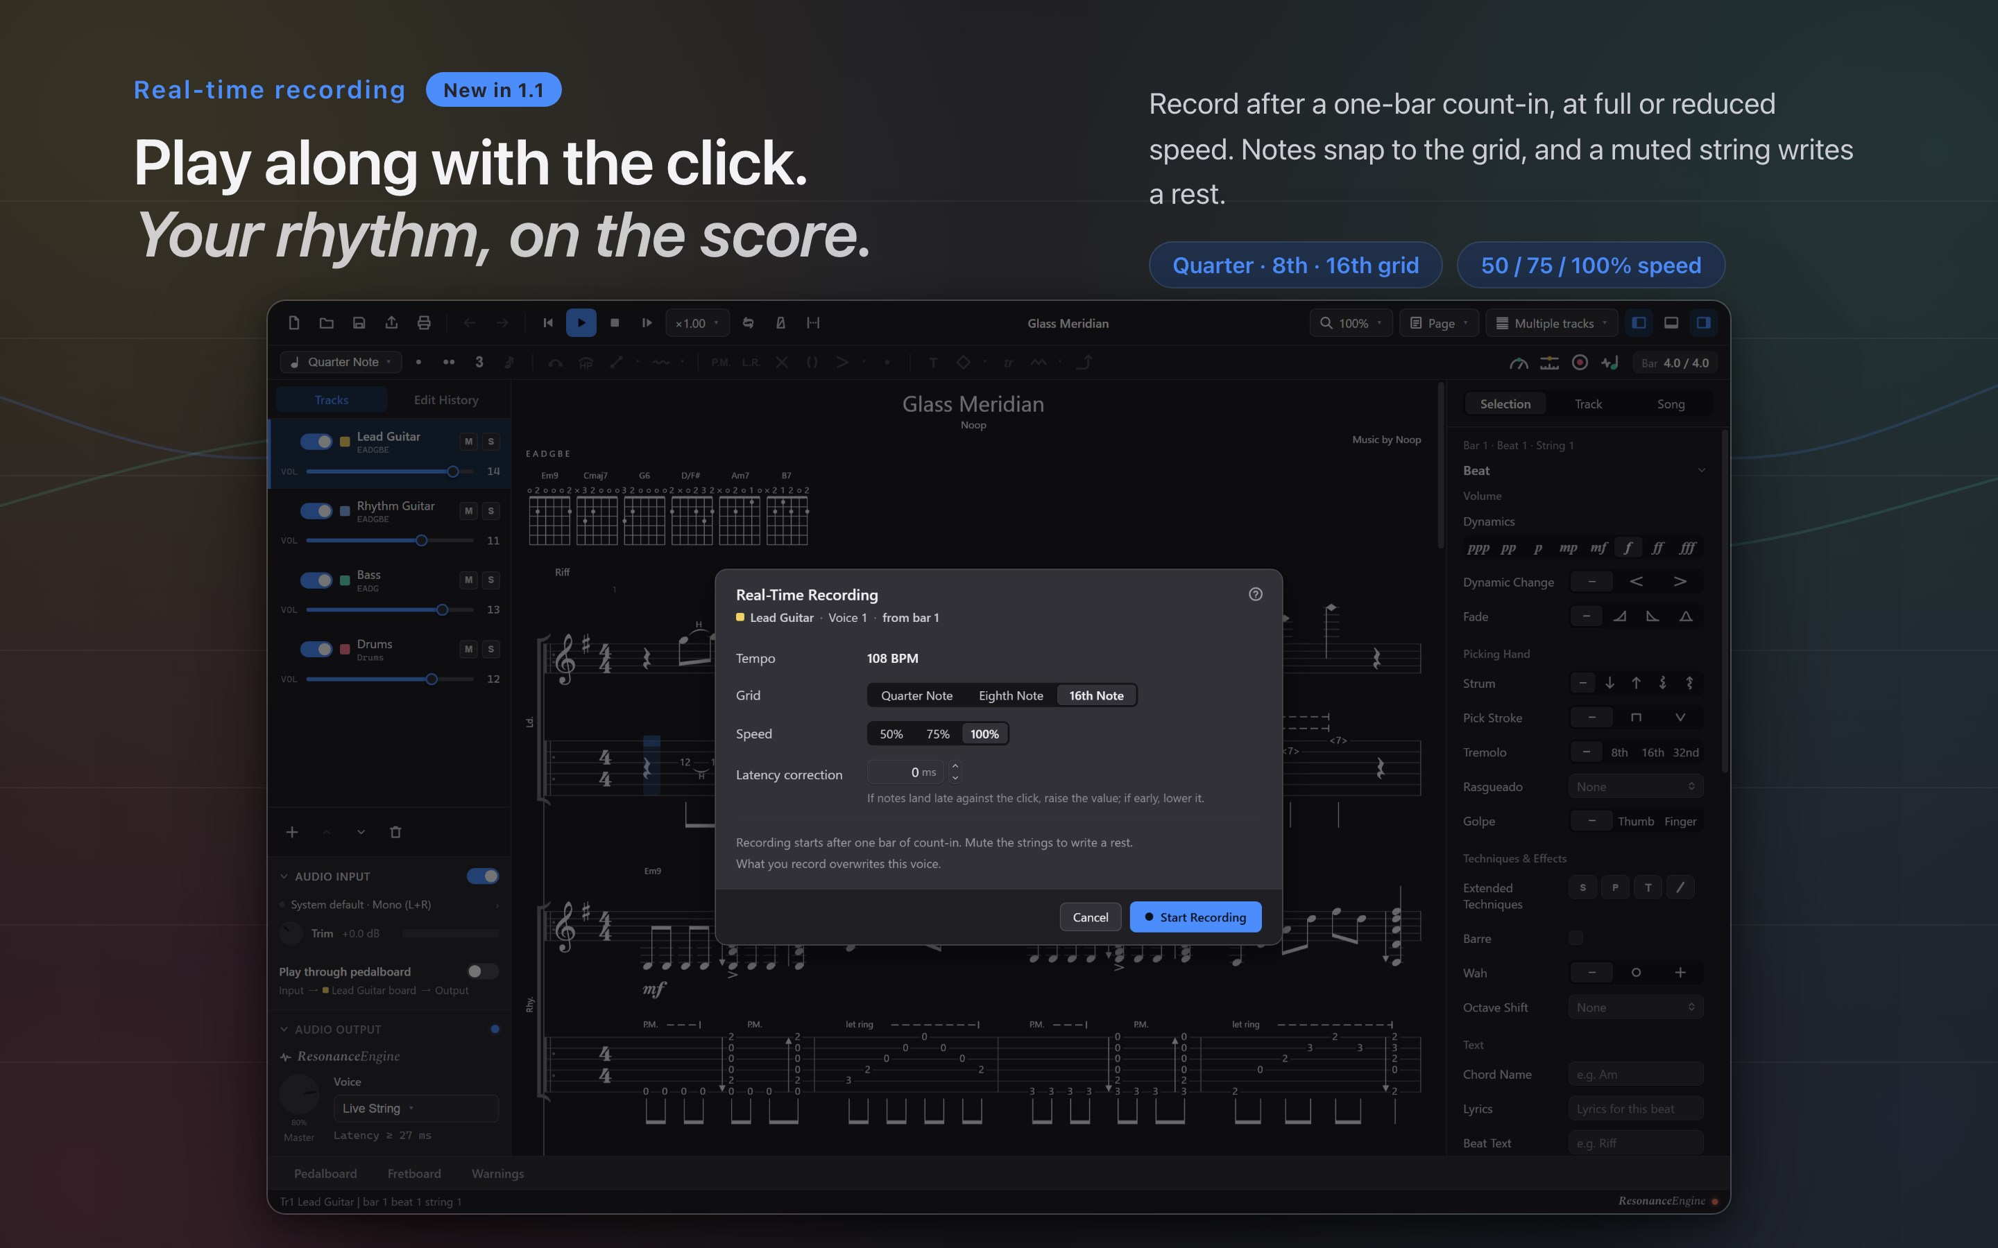The height and width of the screenshot is (1248, 1998).
Task: Open the 100% zoom dropdown
Action: click(x=1351, y=322)
